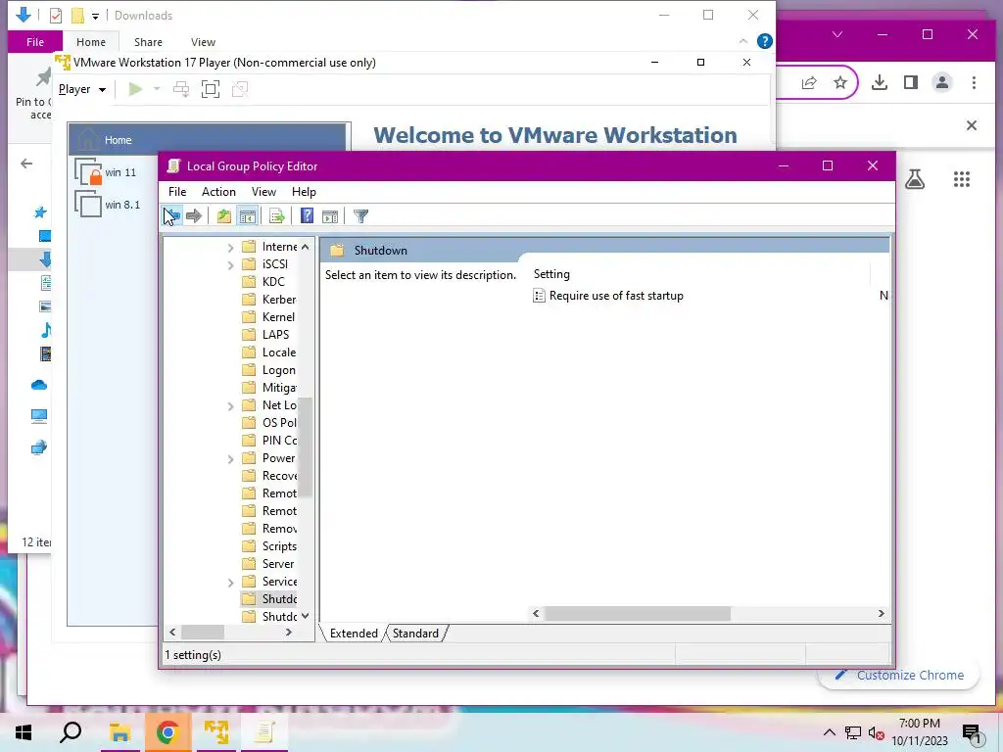Click the settings list horizontal scrollbar thumb
This screenshot has height=752, width=1003.
[637, 613]
